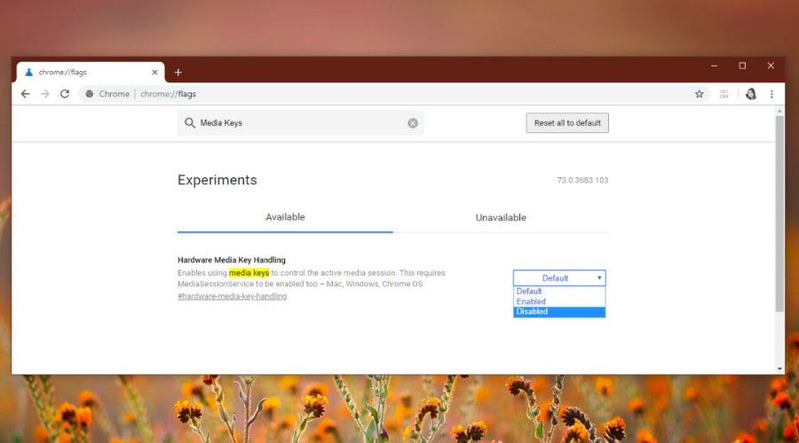Clear the Media Keys search text
Screen dimensions: 799x443
[413, 123]
